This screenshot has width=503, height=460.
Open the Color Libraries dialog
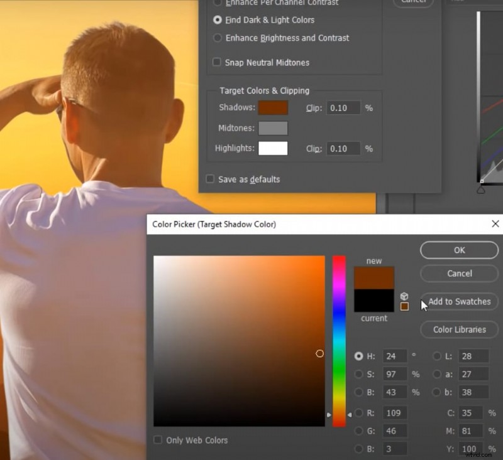(x=458, y=329)
